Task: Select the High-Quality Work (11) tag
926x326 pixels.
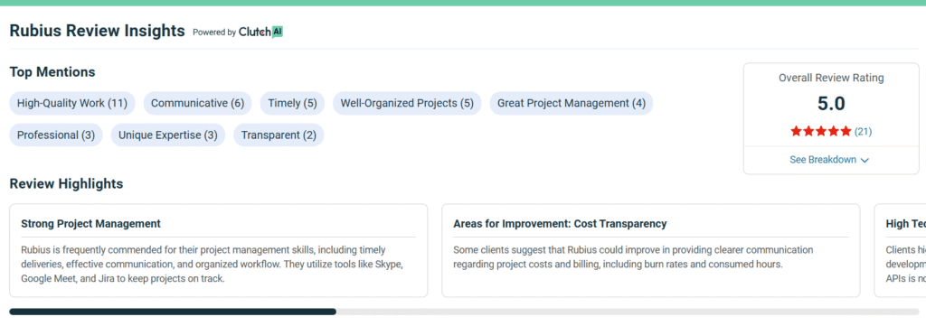Action: (x=72, y=103)
